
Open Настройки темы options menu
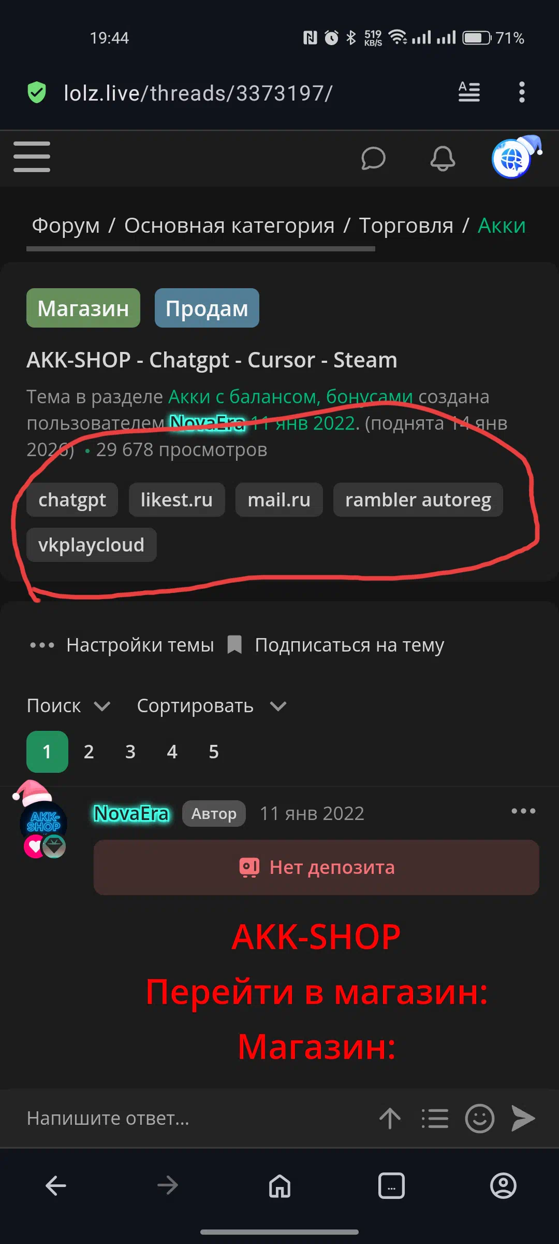coord(121,645)
